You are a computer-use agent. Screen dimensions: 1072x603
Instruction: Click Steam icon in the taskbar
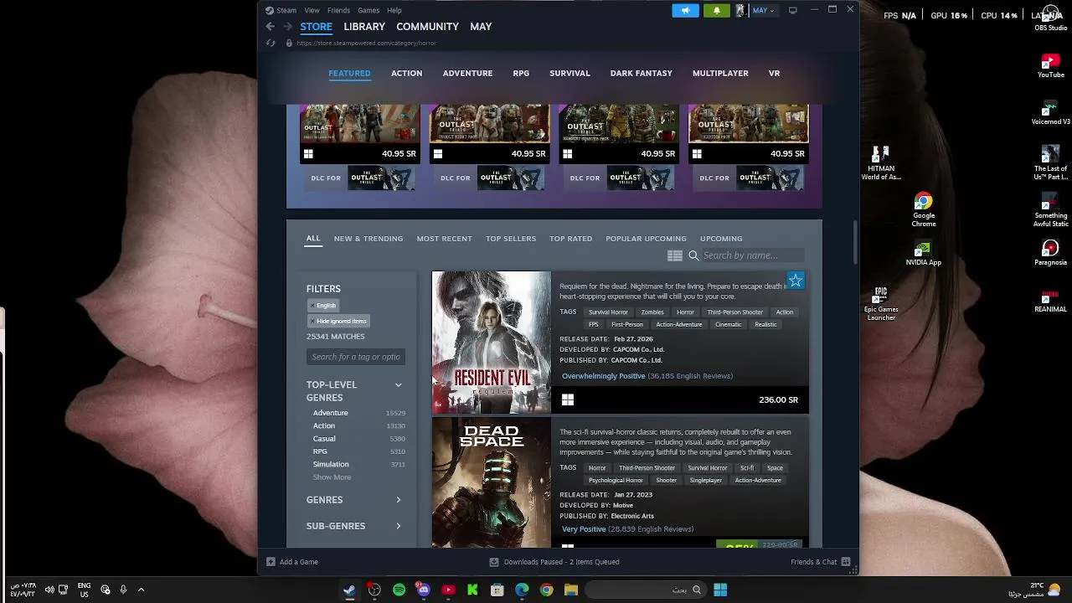coord(349,590)
